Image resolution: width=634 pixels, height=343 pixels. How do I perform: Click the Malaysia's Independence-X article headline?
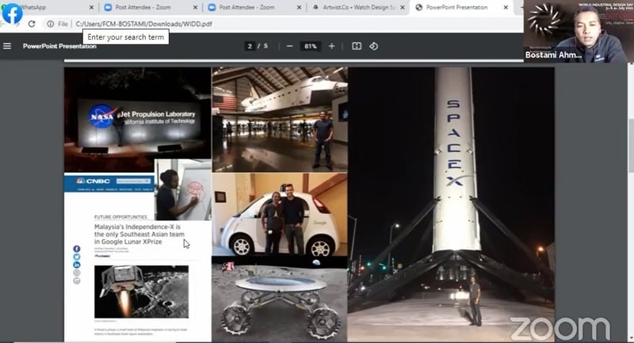(139, 234)
